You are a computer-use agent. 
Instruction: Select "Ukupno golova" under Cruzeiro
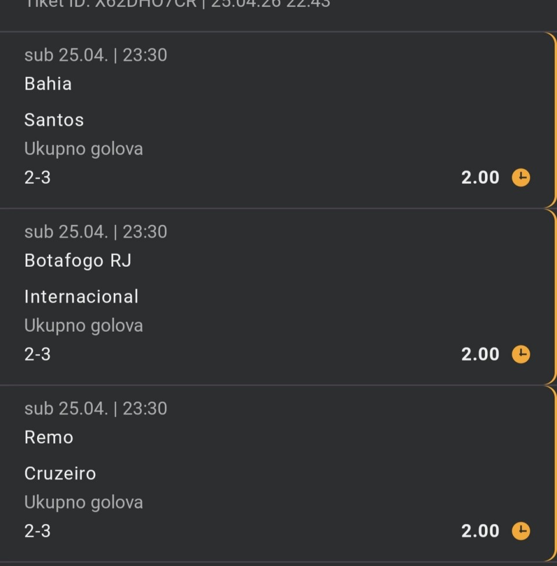tap(84, 503)
